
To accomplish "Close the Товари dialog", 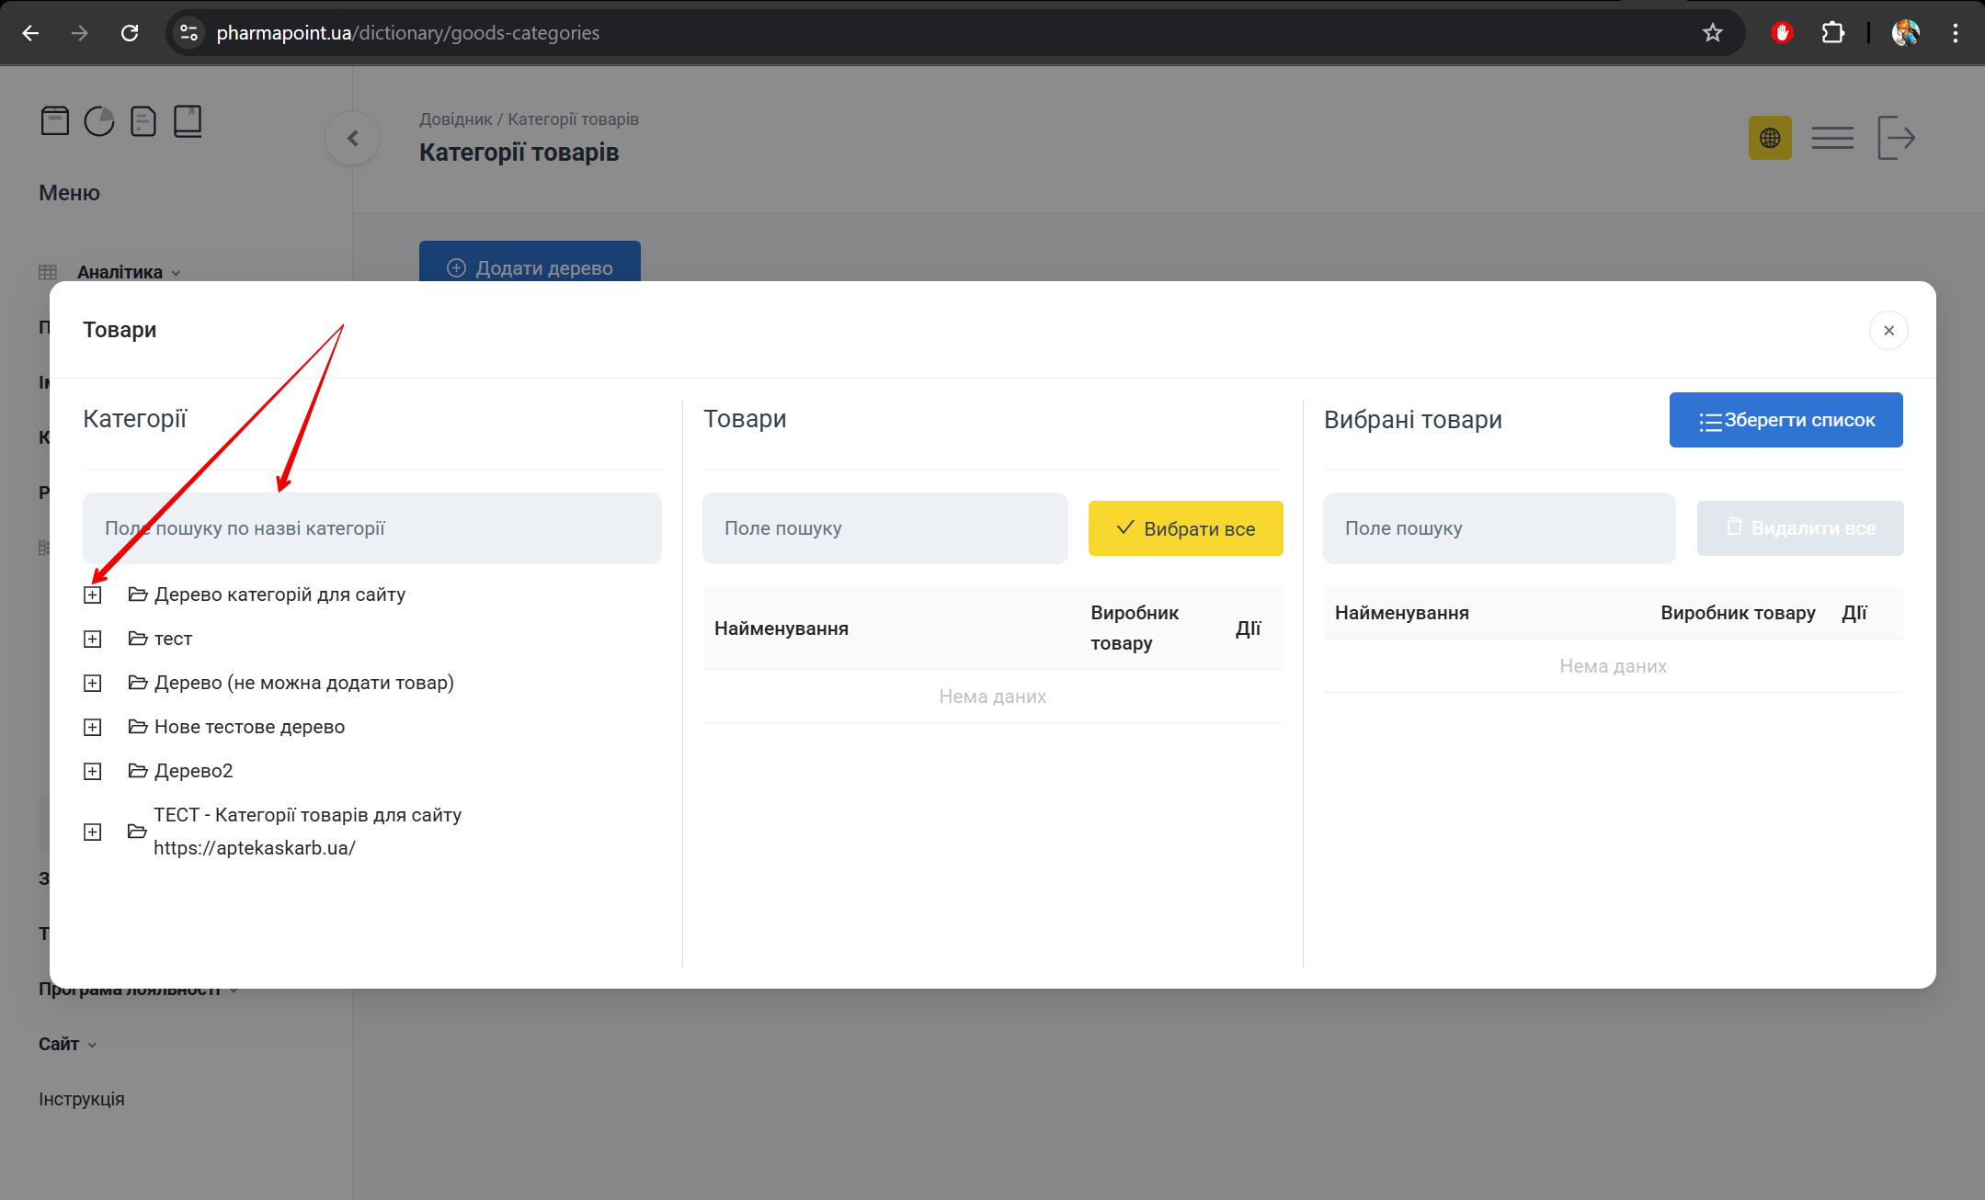I will click(x=1888, y=331).
